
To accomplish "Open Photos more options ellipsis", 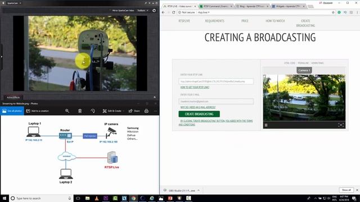I will [155, 111].
